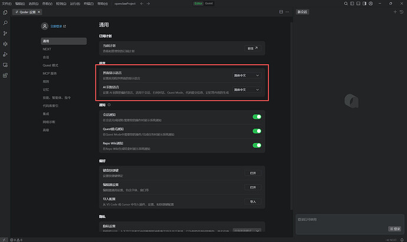Turn off the Repo Wiki通知 switch
Screen dimensions: 407x242
(x=257, y=145)
